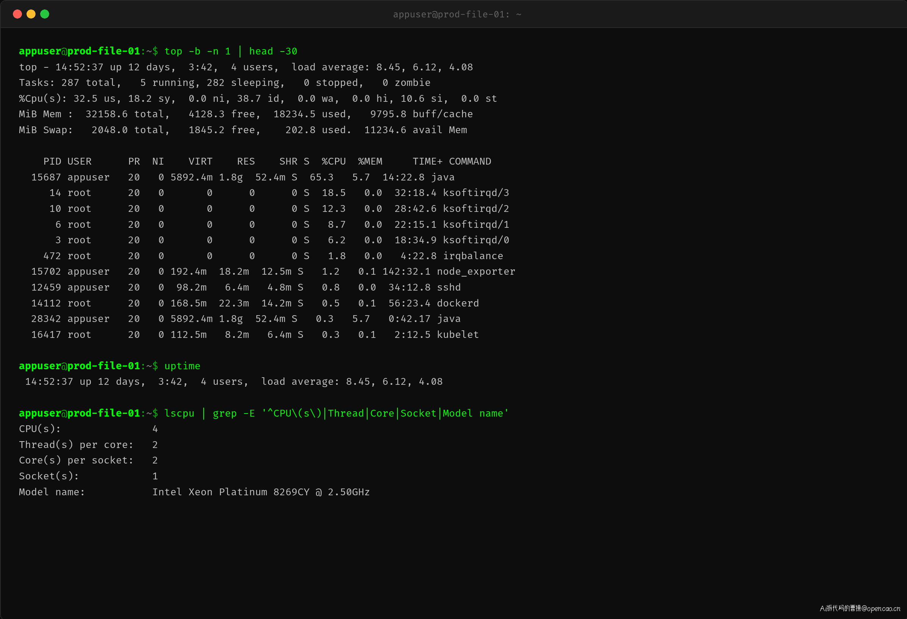Click the TIME+ column header
The height and width of the screenshot is (619, 907).
point(427,161)
